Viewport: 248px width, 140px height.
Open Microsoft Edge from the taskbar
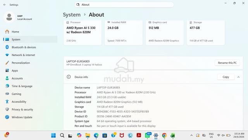(96, 135)
